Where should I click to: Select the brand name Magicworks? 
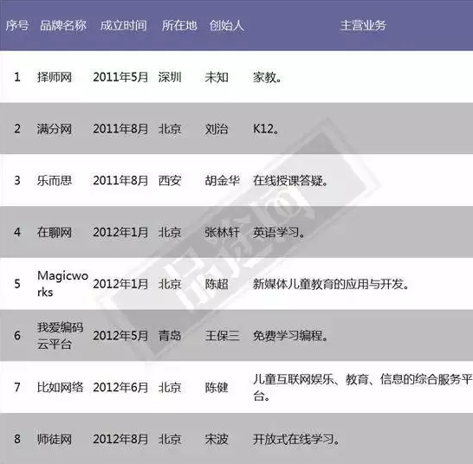click(62, 284)
